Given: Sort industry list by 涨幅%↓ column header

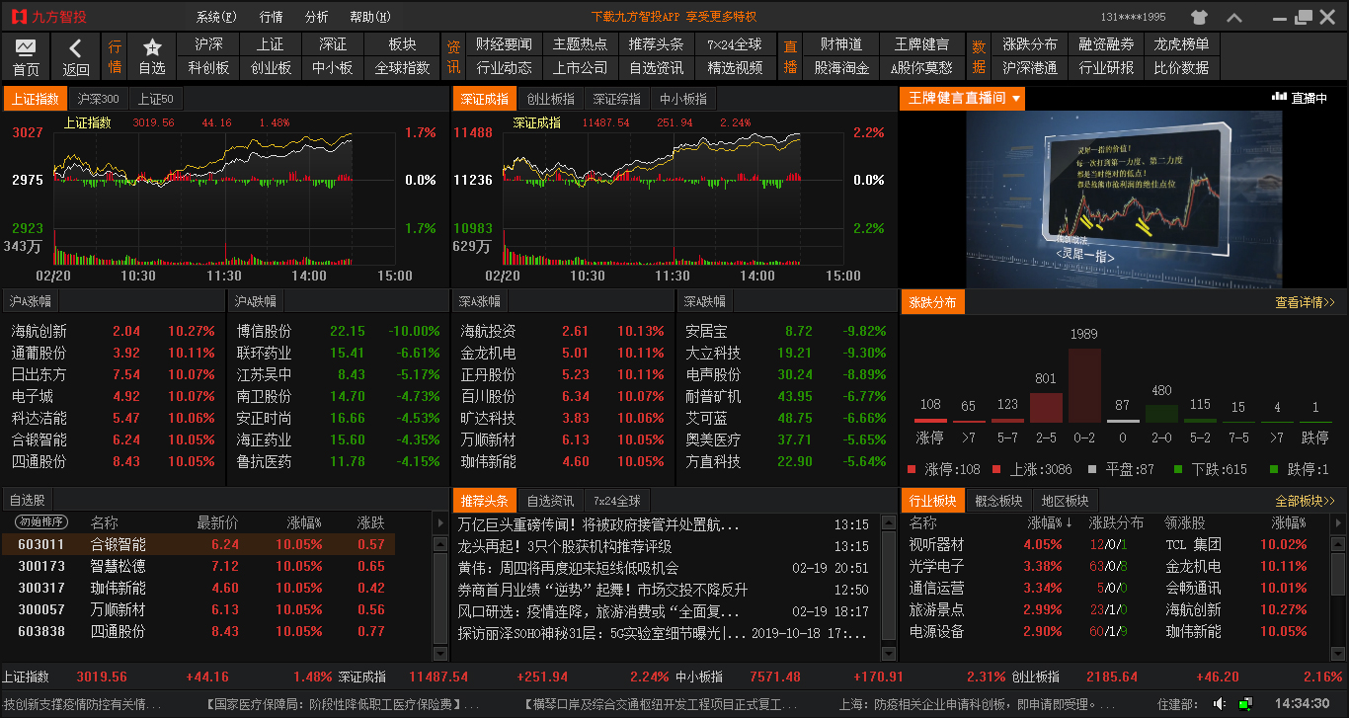Looking at the screenshot, I should (x=1050, y=522).
